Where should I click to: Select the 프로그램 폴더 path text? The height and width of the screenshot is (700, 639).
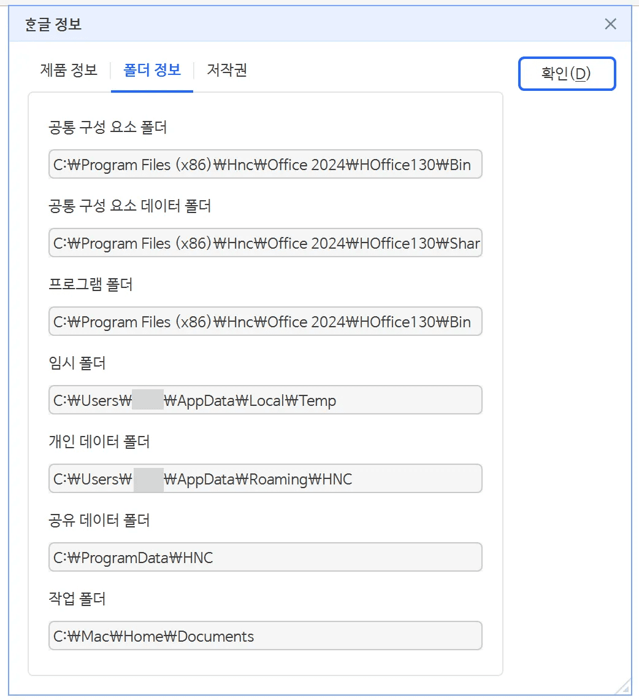(265, 321)
